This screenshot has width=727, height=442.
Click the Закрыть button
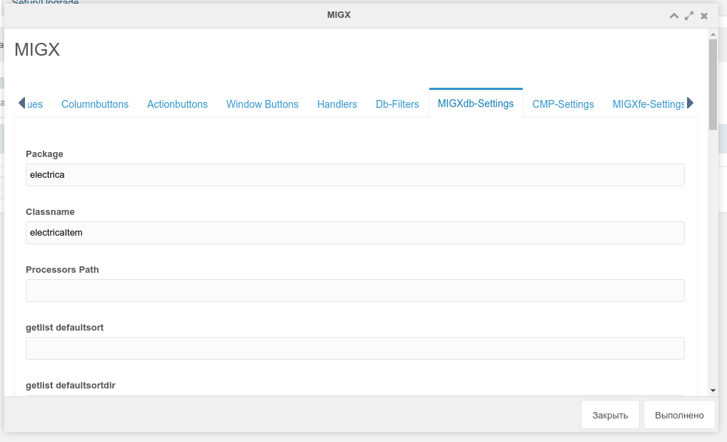pyautogui.click(x=610, y=415)
